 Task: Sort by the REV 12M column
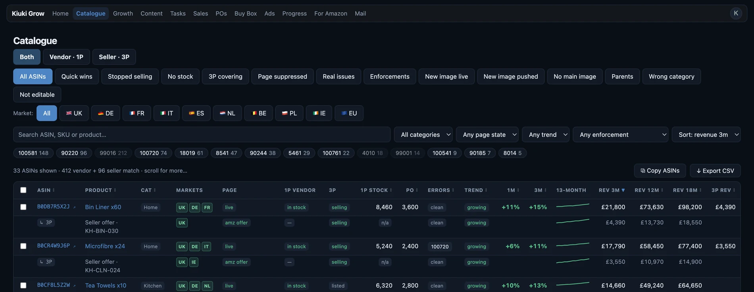(649, 190)
